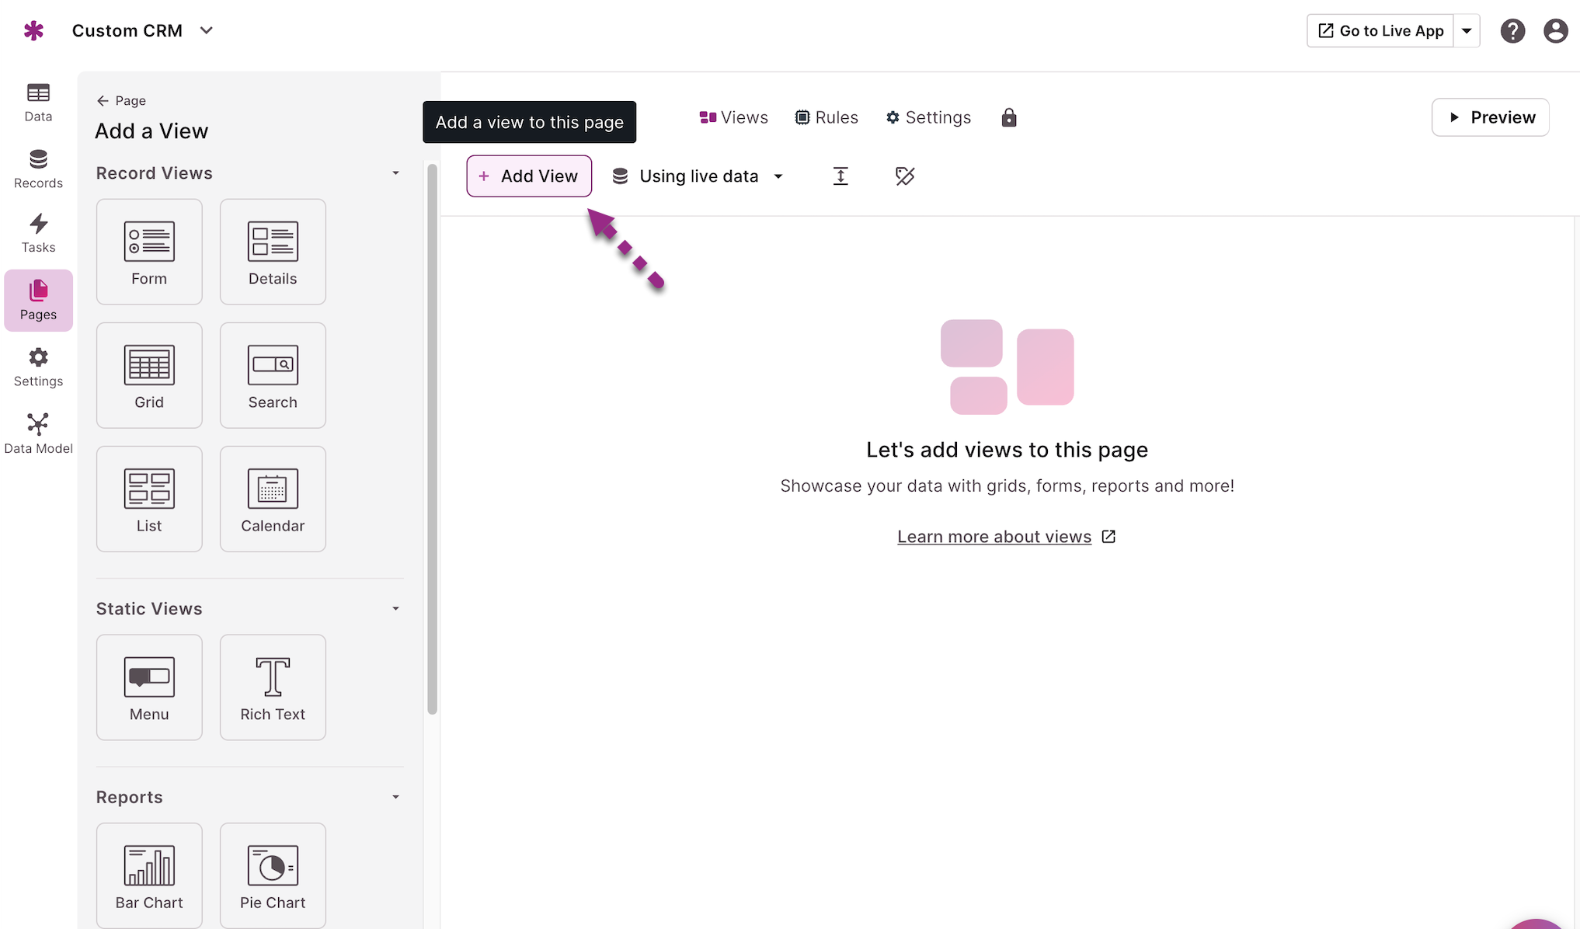Collapse the Record Views section
This screenshot has height=929, width=1580.
point(396,173)
